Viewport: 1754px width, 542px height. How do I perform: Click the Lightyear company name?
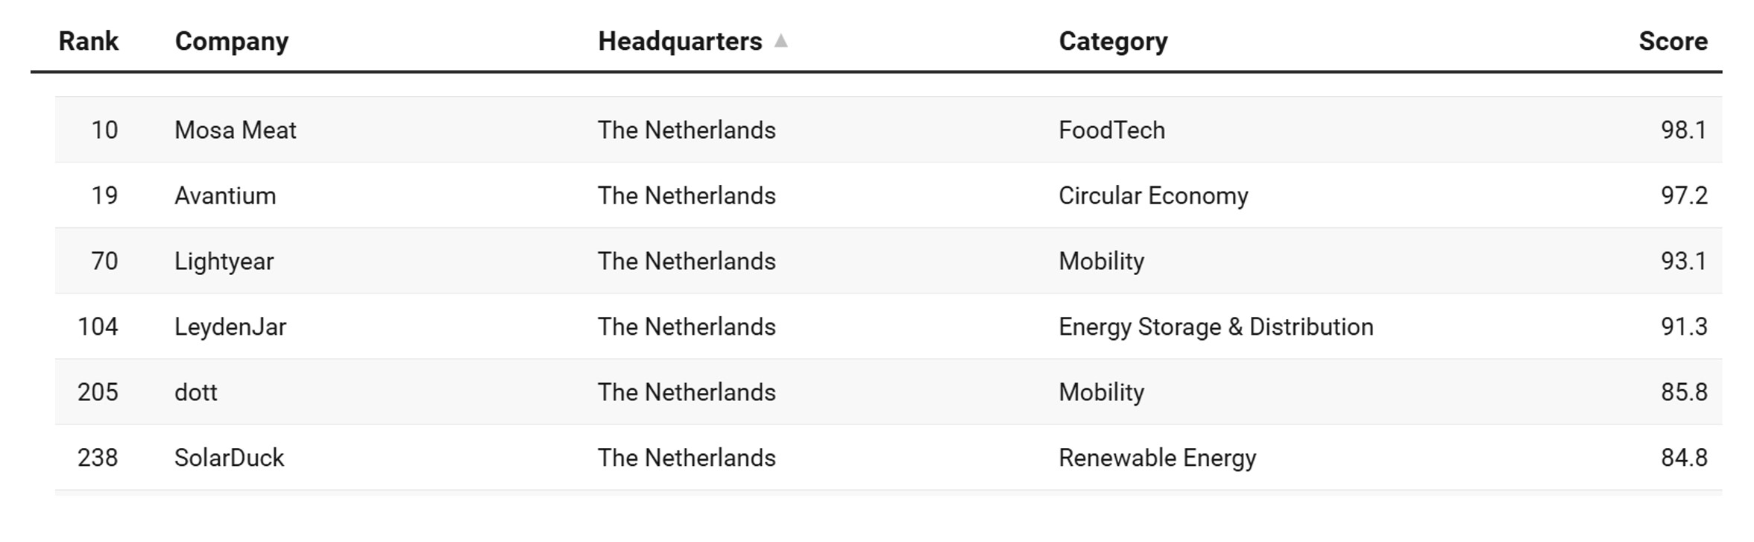(224, 261)
